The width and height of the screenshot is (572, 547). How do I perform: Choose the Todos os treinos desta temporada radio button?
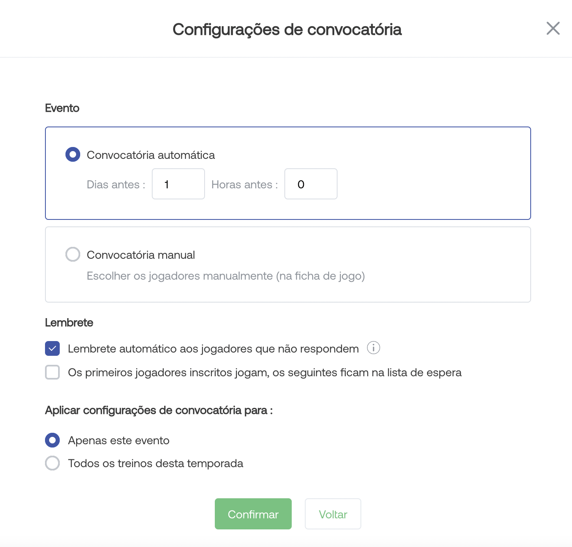pyautogui.click(x=52, y=463)
